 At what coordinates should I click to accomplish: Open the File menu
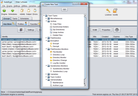(4, 6)
